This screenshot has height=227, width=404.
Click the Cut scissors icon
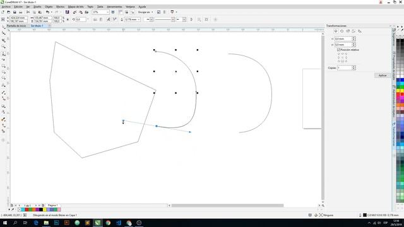click(x=28, y=12)
